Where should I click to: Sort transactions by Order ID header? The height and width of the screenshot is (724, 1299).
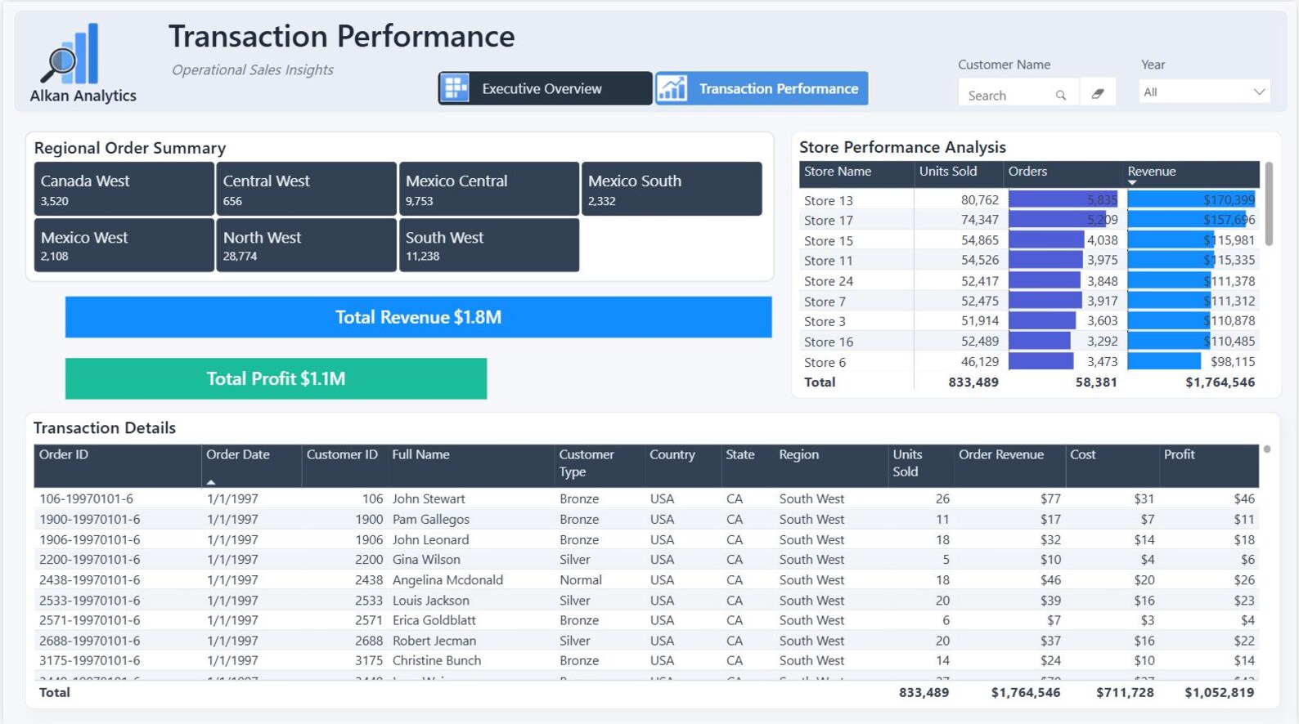click(118, 466)
